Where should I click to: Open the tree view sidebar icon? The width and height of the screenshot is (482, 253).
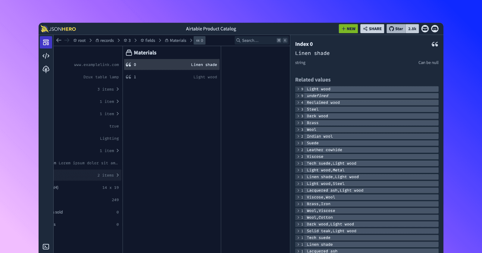[46, 69]
